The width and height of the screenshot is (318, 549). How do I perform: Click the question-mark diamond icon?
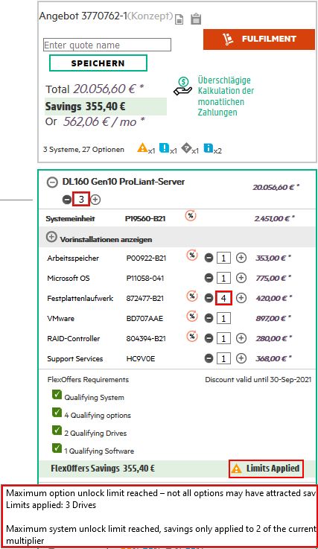click(x=186, y=148)
